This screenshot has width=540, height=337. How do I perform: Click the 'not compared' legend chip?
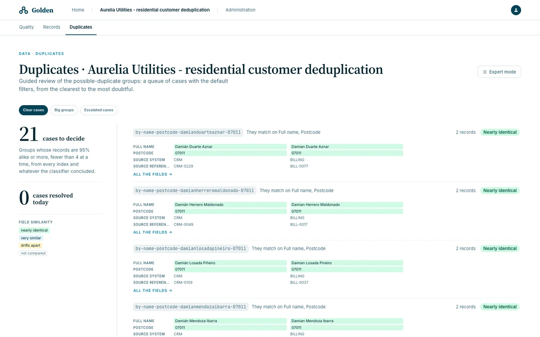pyautogui.click(x=33, y=253)
